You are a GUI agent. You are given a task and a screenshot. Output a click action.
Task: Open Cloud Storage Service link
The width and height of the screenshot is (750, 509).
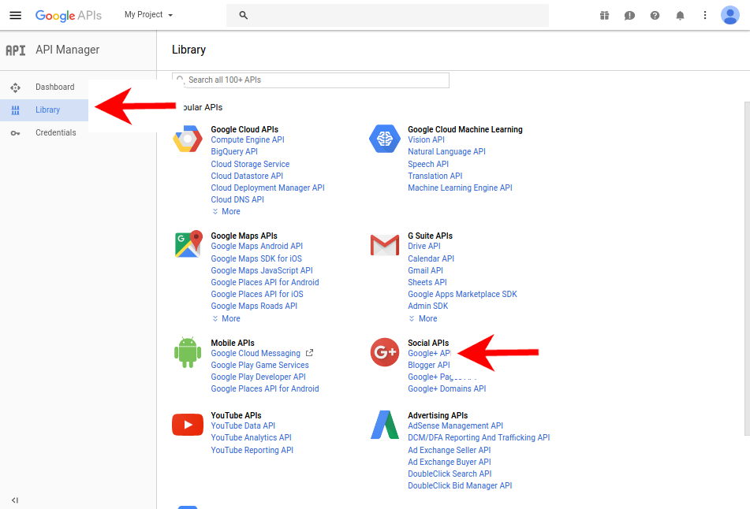click(x=250, y=164)
